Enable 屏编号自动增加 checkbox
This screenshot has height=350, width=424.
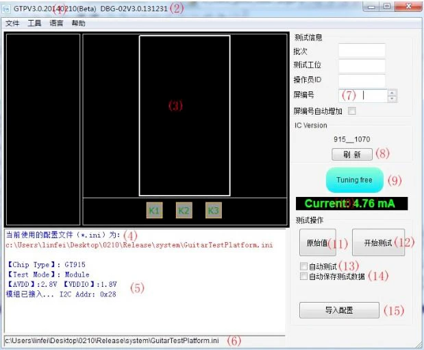coord(352,110)
